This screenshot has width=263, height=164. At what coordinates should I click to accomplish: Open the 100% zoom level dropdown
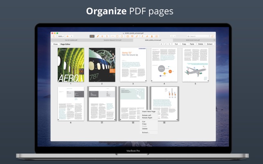pos(61,36)
